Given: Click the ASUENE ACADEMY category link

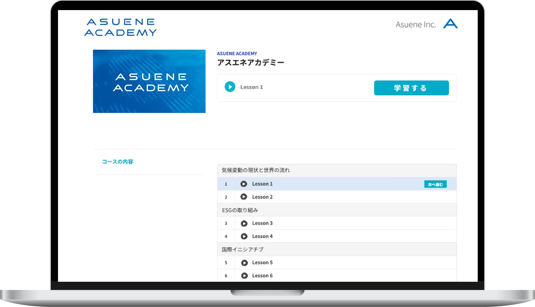Looking at the screenshot, I should [x=237, y=54].
